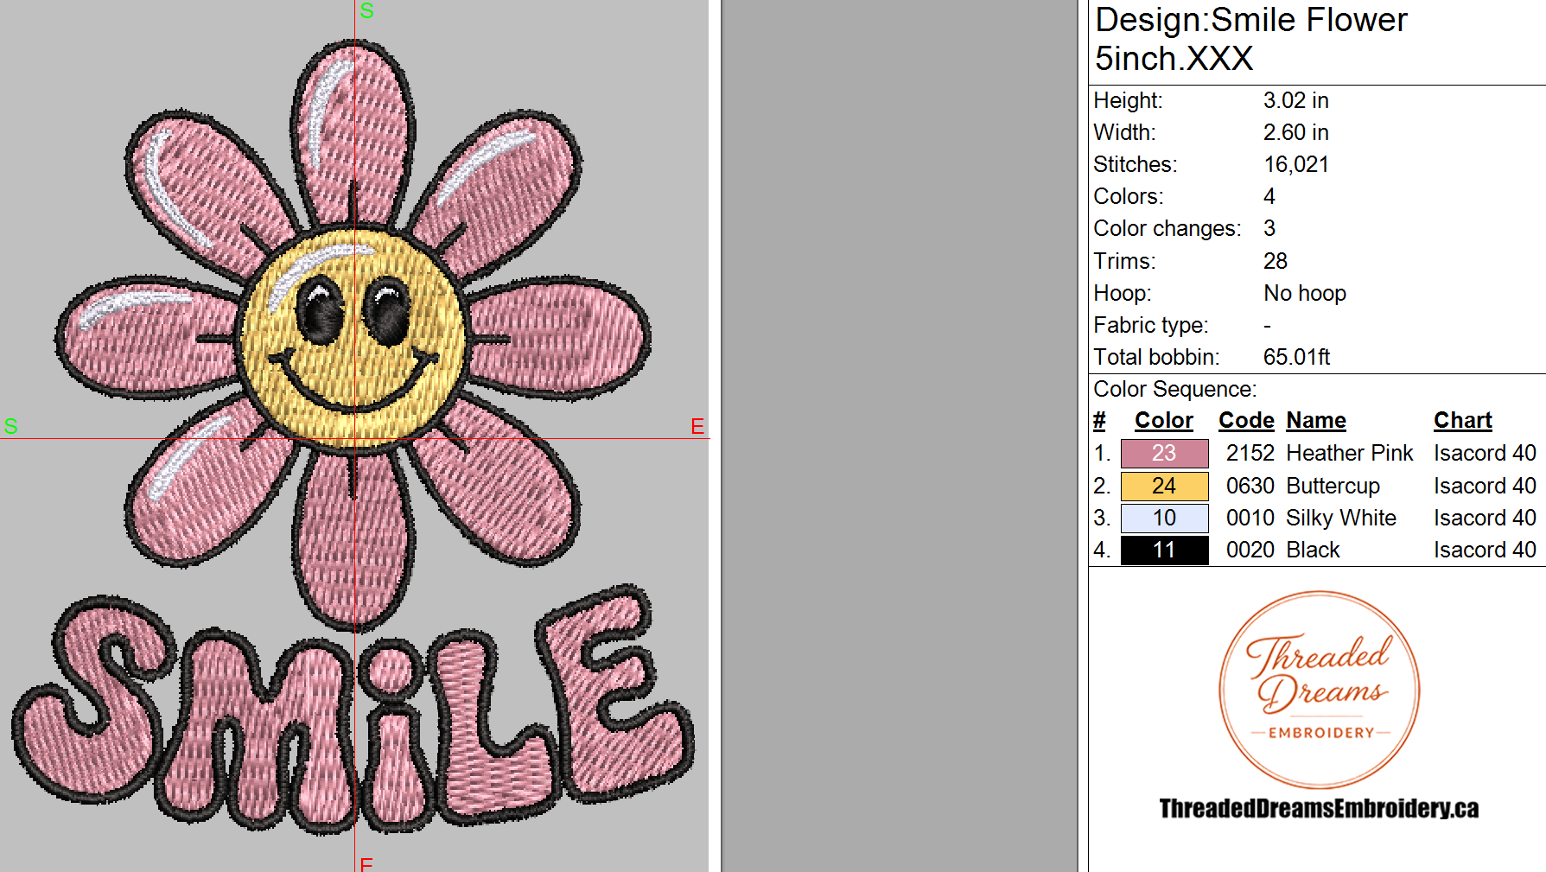Click the Stitches value 16,021
Image resolution: width=1546 pixels, height=872 pixels.
[x=1296, y=164]
